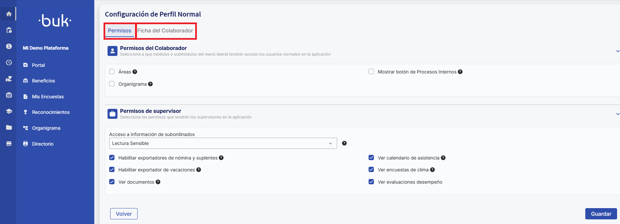The height and width of the screenshot is (224, 620).
Task: Click the clock icon in the sidebar
Action: point(9,63)
